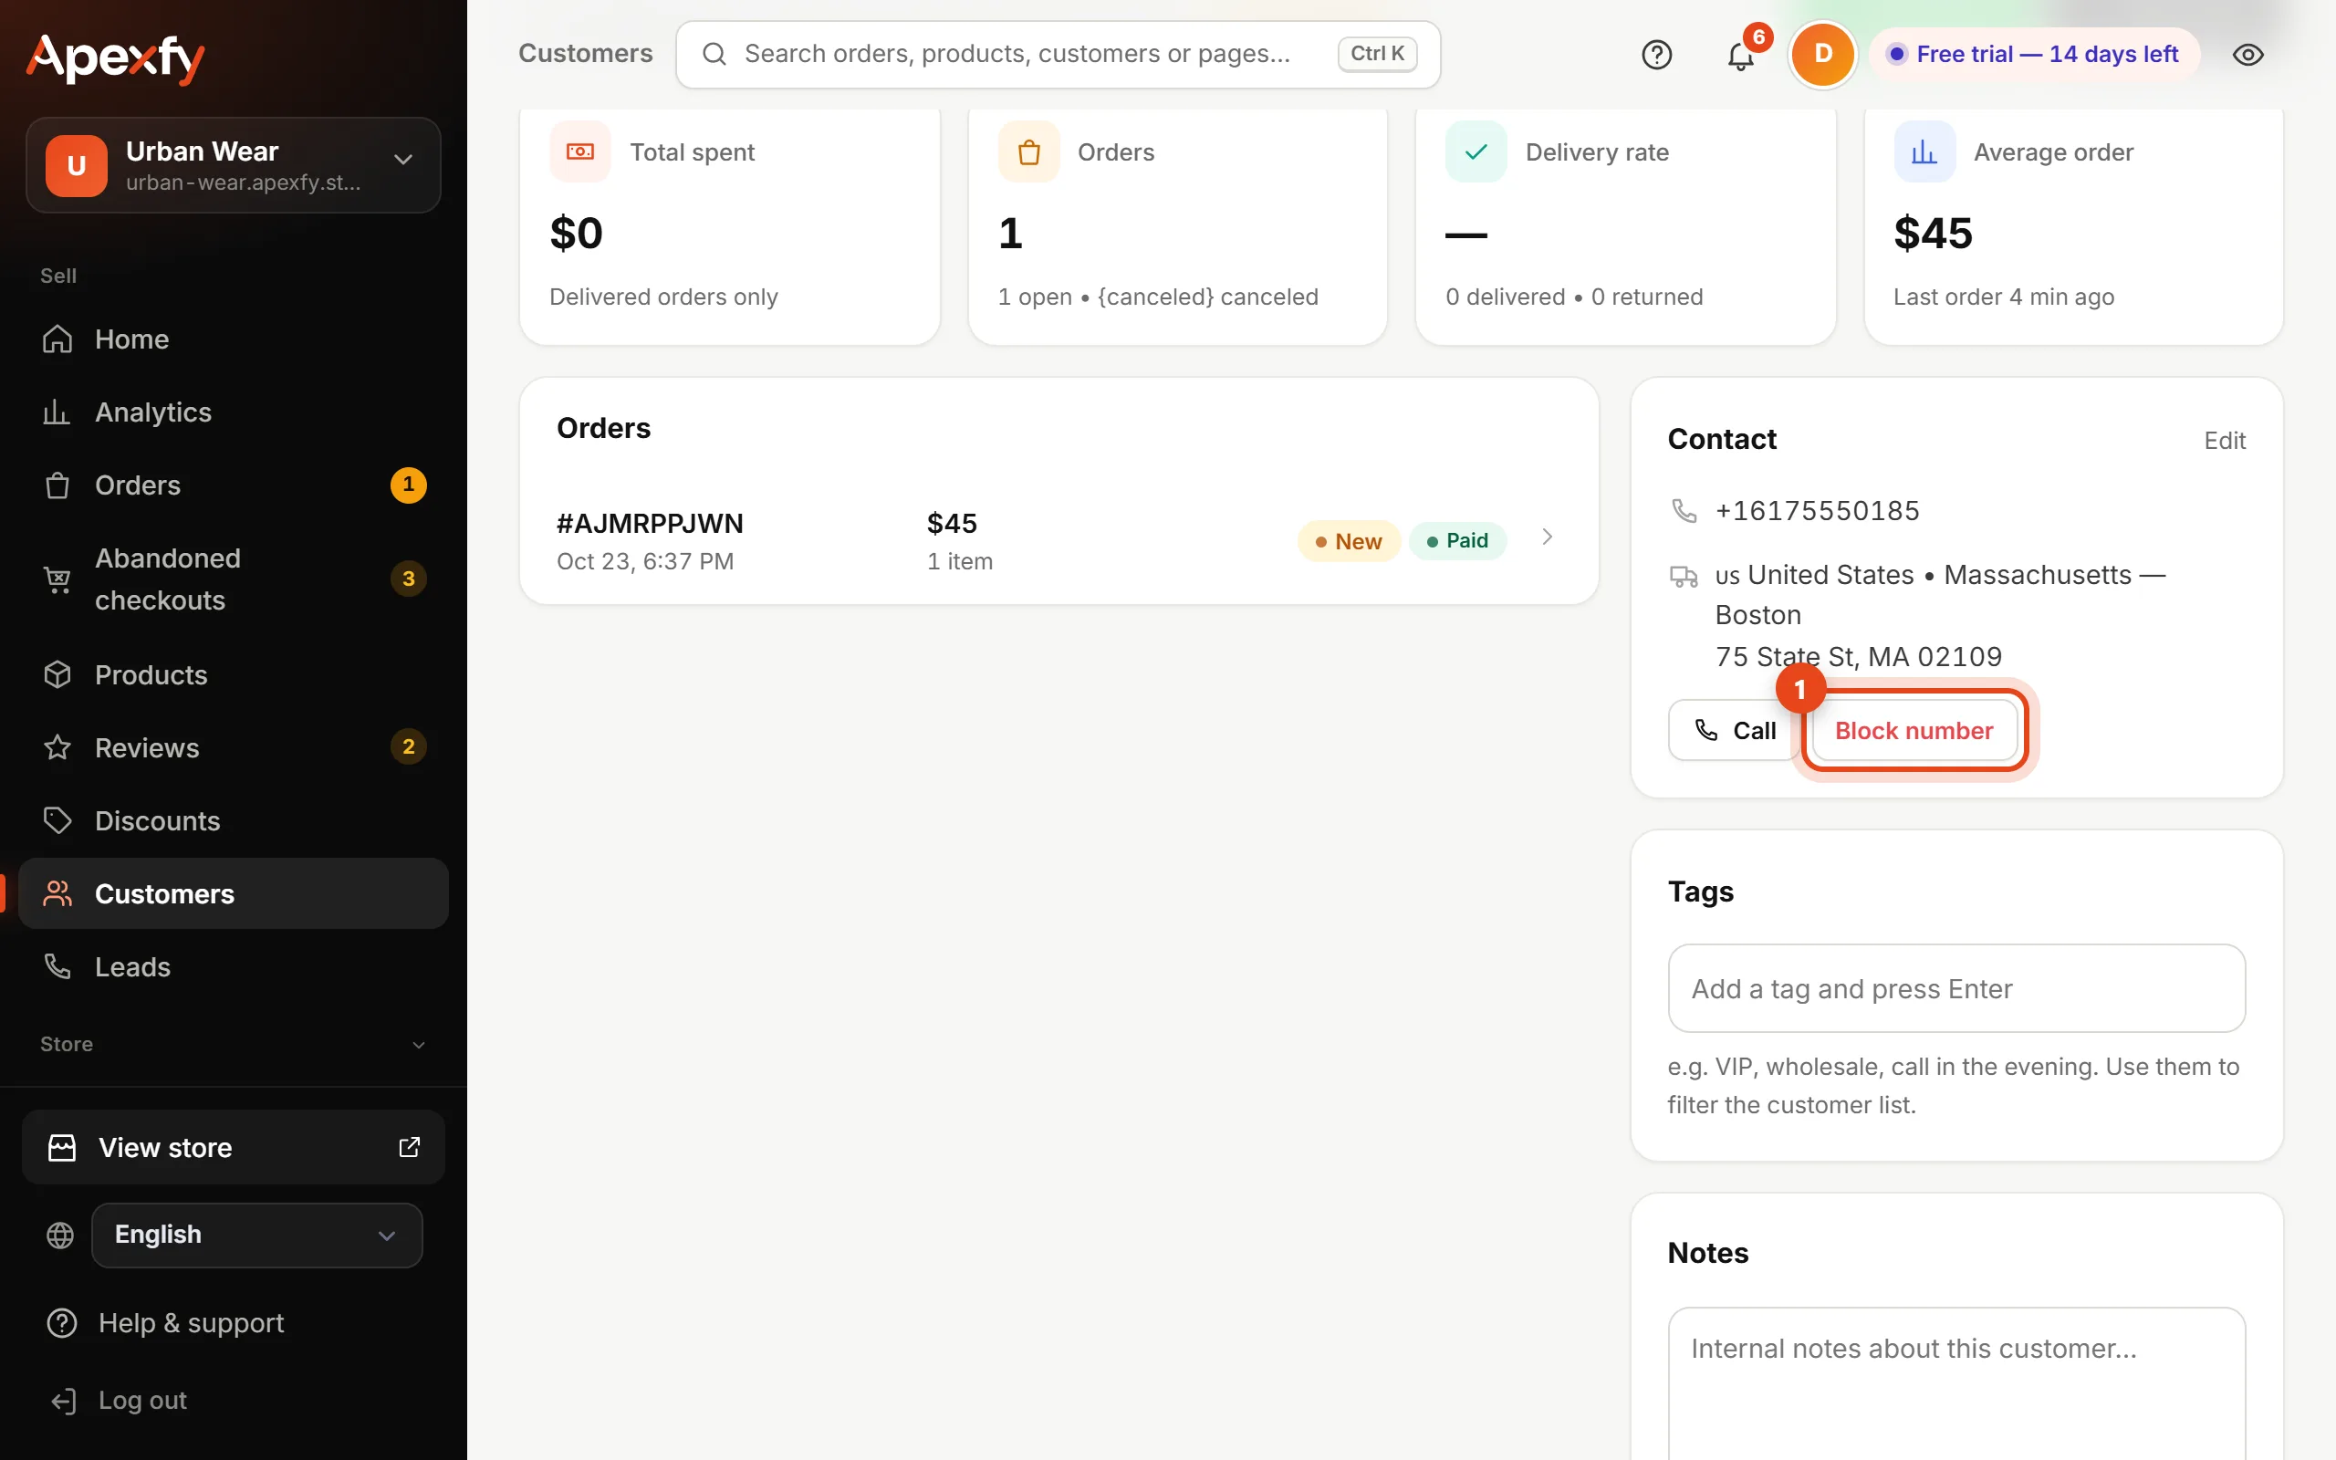Open external link icon on View store
Viewport: 2336px width, 1460px height.
click(x=410, y=1146)
